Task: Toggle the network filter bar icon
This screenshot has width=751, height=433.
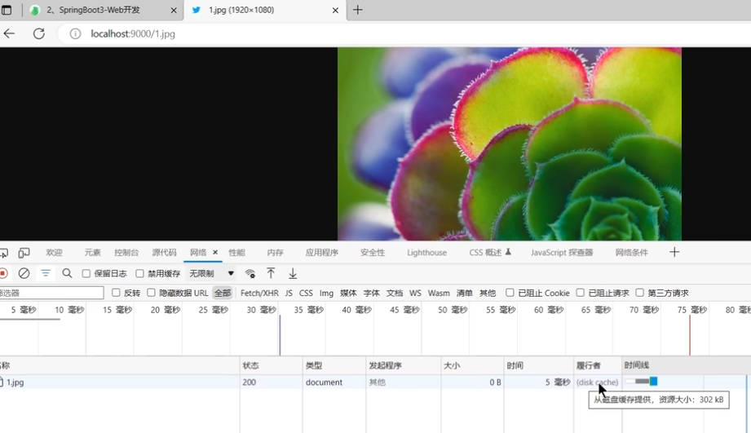Action: coord(46,273)
